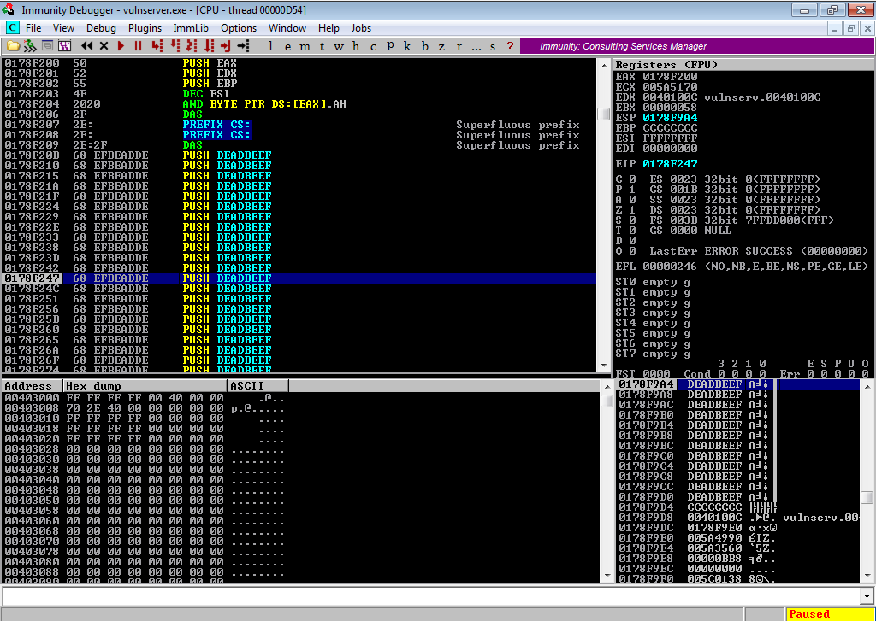Screen dimensions: 876x621
Task: Open the ImmLib menu
Action: (x=191, y=28)
